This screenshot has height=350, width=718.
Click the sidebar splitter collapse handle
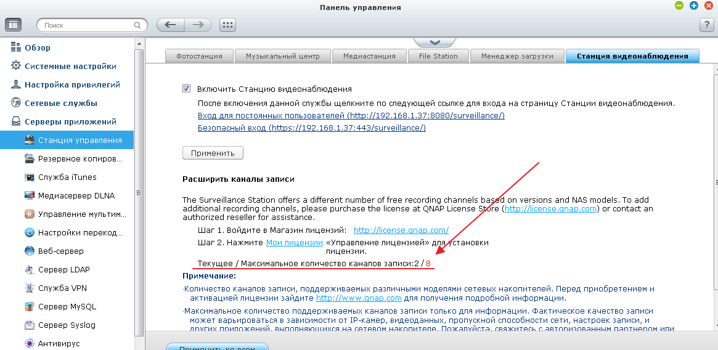[x=138, y=193]
